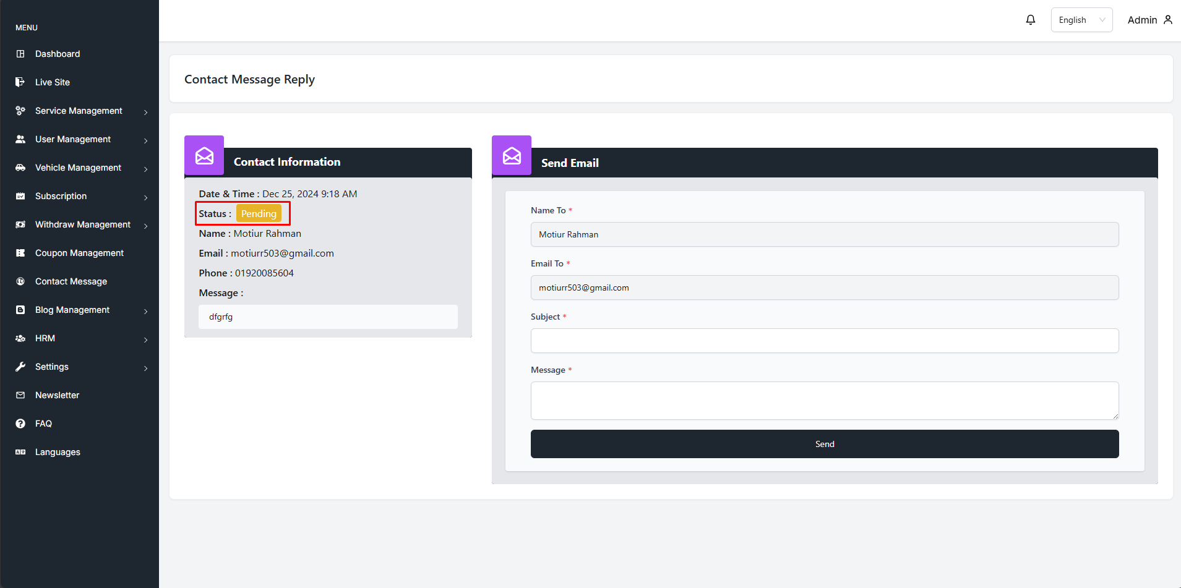
Task: Click the User Management people icon
Action: tap(20, 139)
